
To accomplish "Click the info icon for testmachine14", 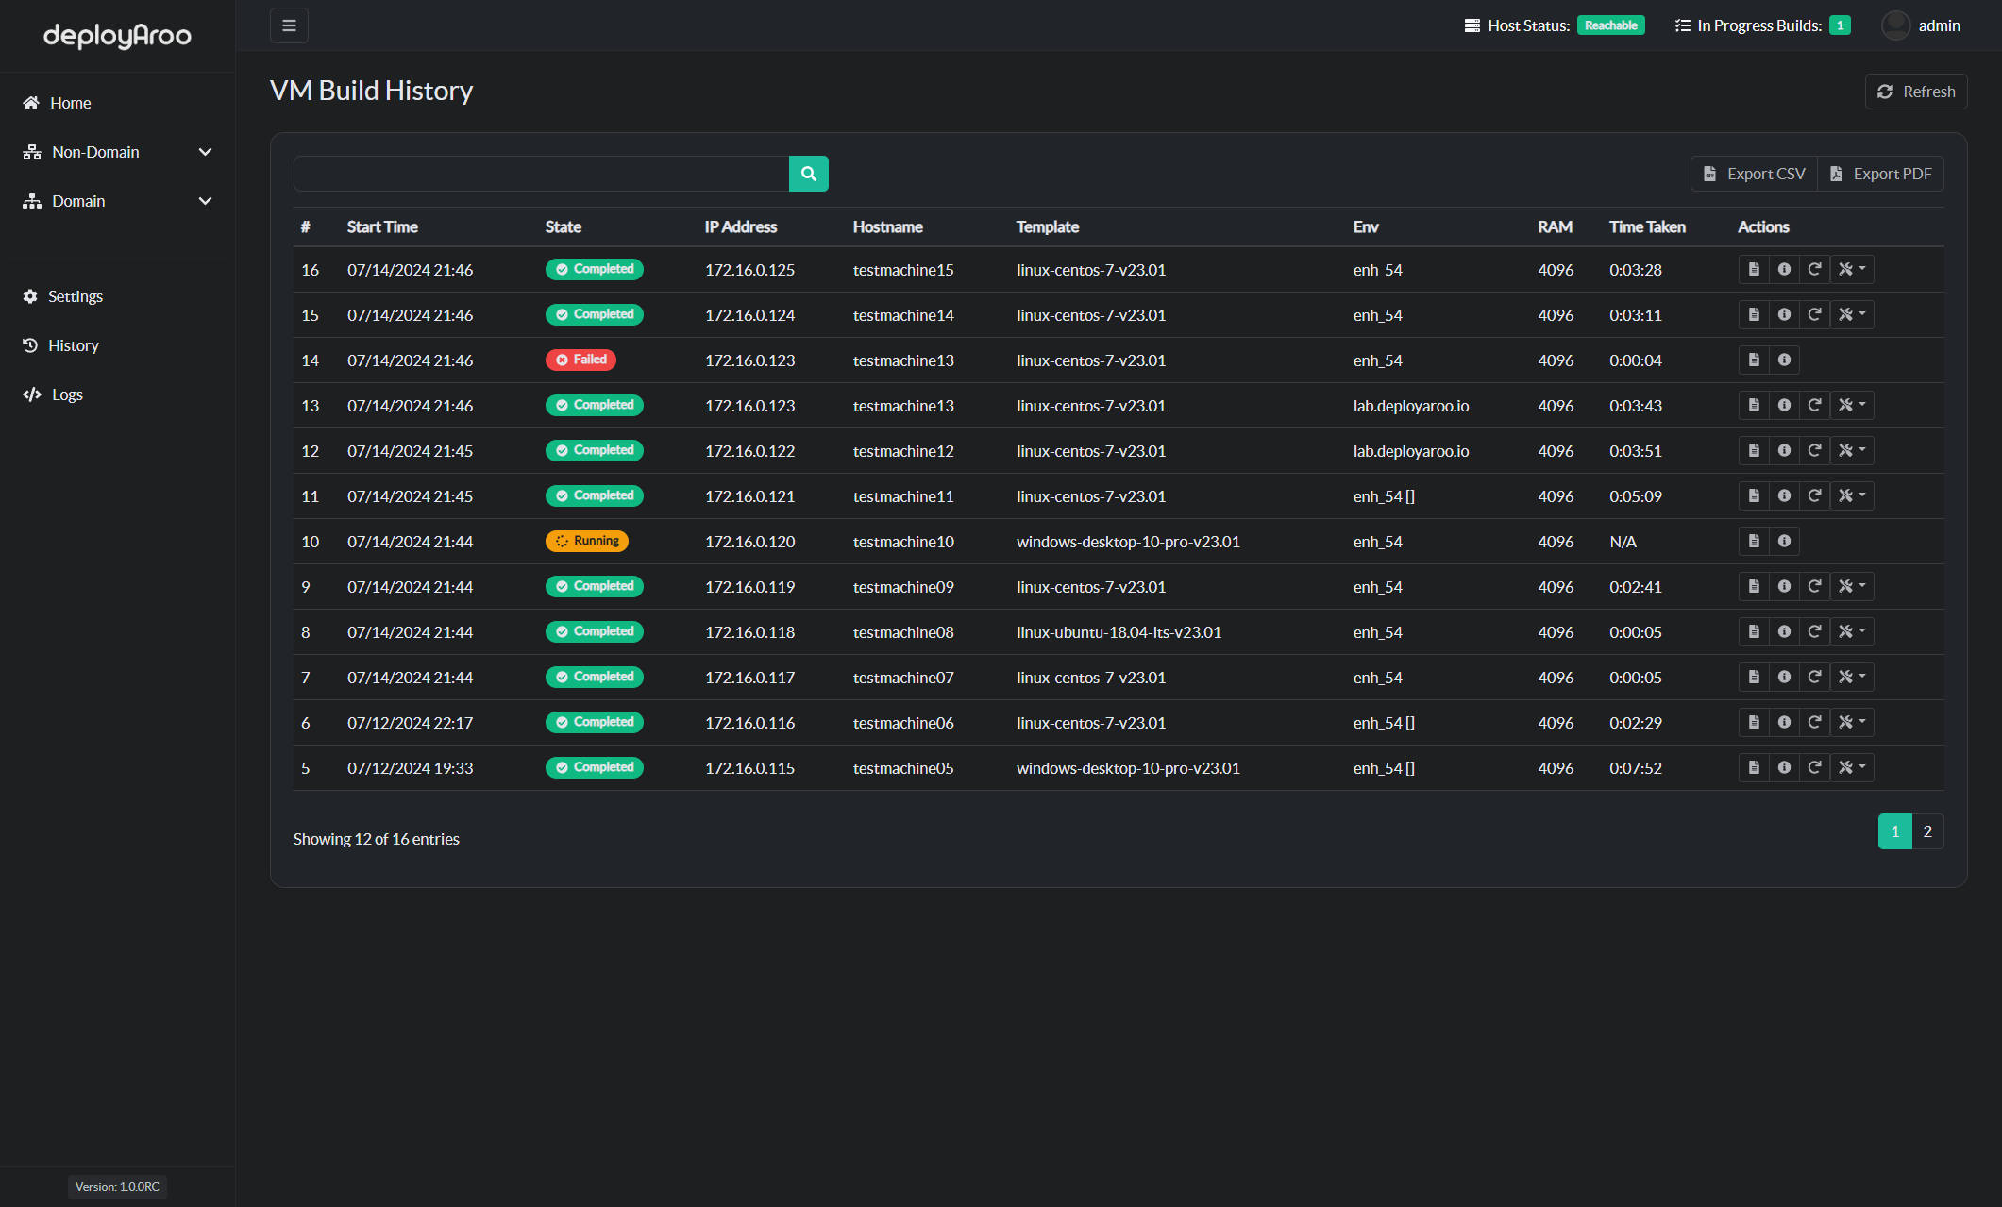I will click(1783, 314).
